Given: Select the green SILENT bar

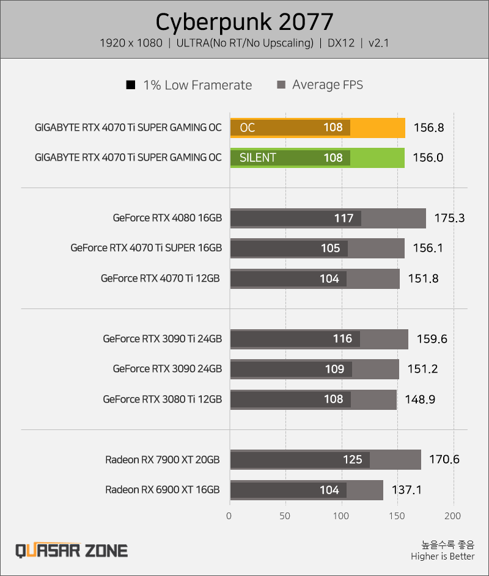Looking at the screenshot, I should (317, 158).
